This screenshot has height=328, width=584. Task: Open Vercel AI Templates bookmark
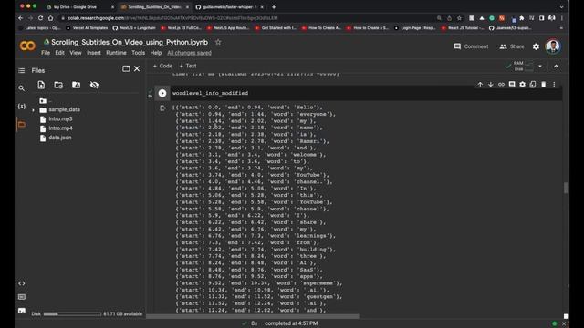(x=87, y=28)
